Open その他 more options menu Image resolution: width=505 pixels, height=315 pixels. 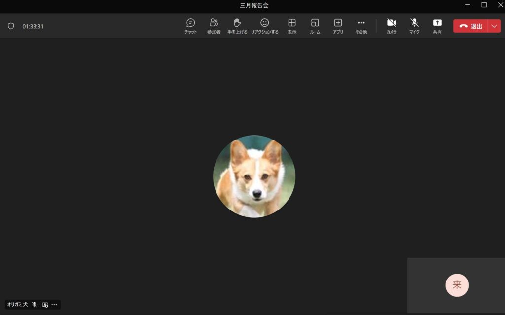pos(361,26)
